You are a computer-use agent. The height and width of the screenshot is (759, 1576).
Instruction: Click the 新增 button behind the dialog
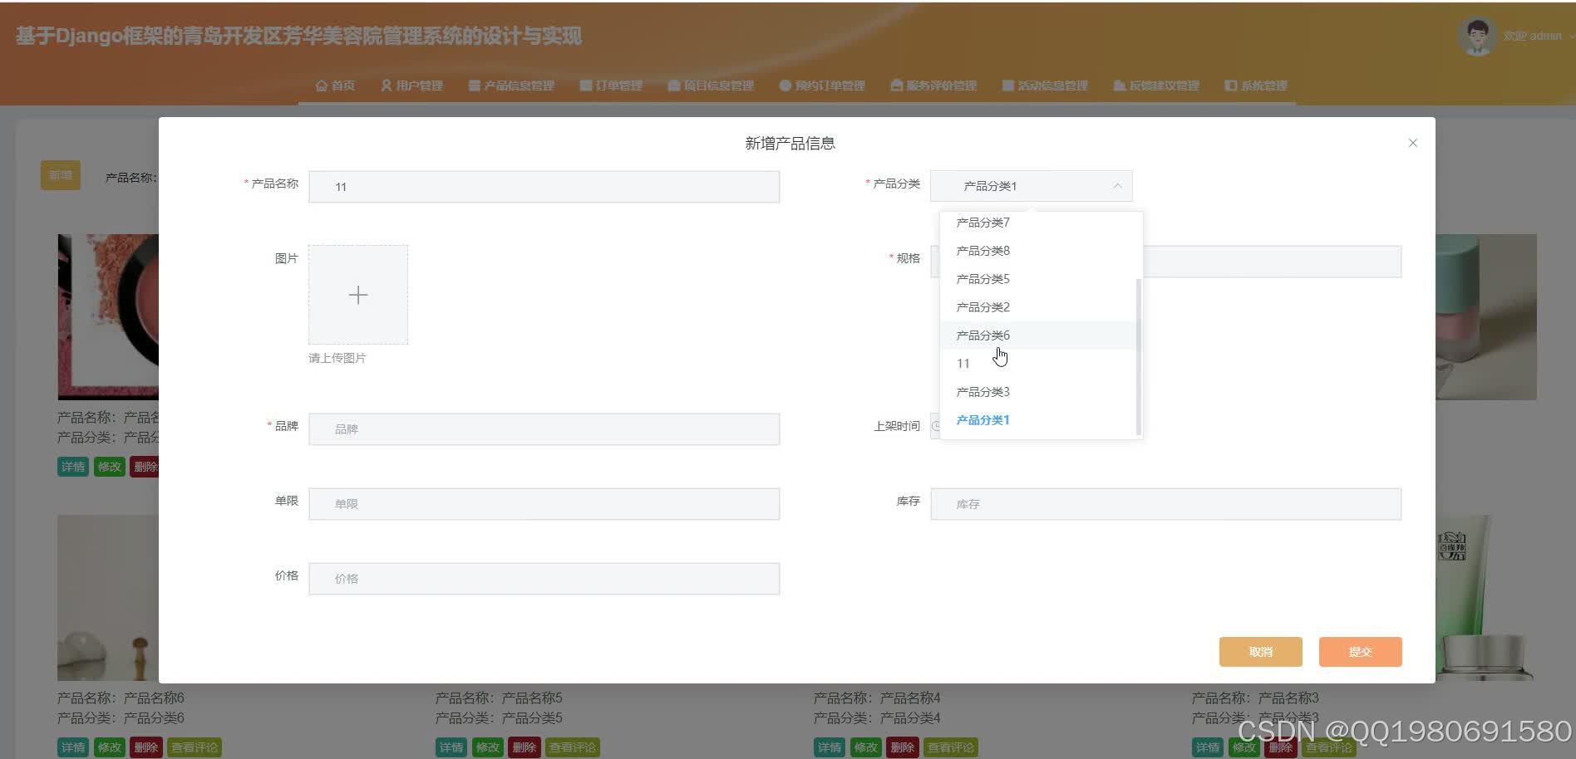(61, 175)
